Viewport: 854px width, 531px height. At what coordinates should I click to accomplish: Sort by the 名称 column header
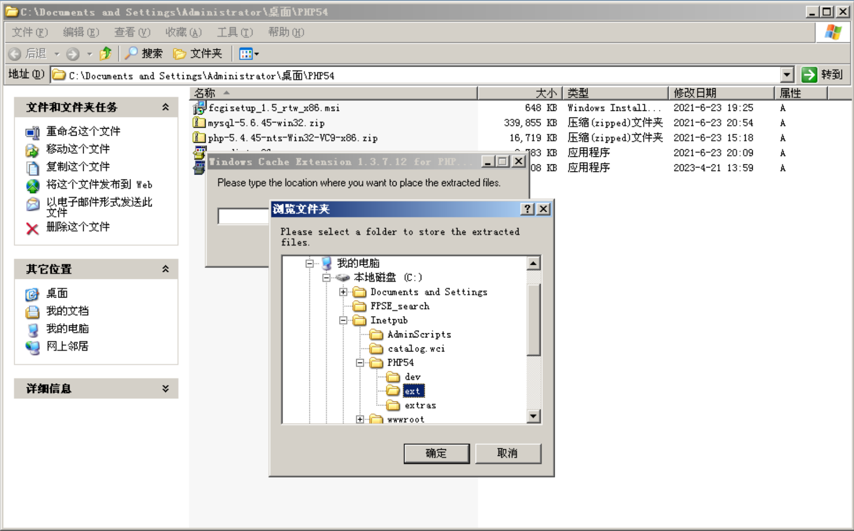point(334,93)
